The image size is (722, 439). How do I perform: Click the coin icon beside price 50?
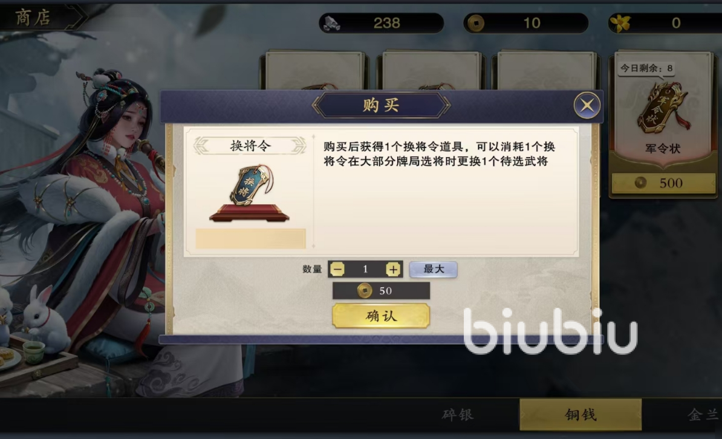[x=365, y=291]
